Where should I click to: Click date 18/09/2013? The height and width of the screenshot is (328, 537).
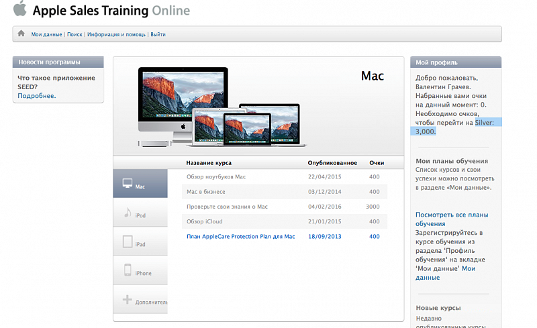click(325, 236)
